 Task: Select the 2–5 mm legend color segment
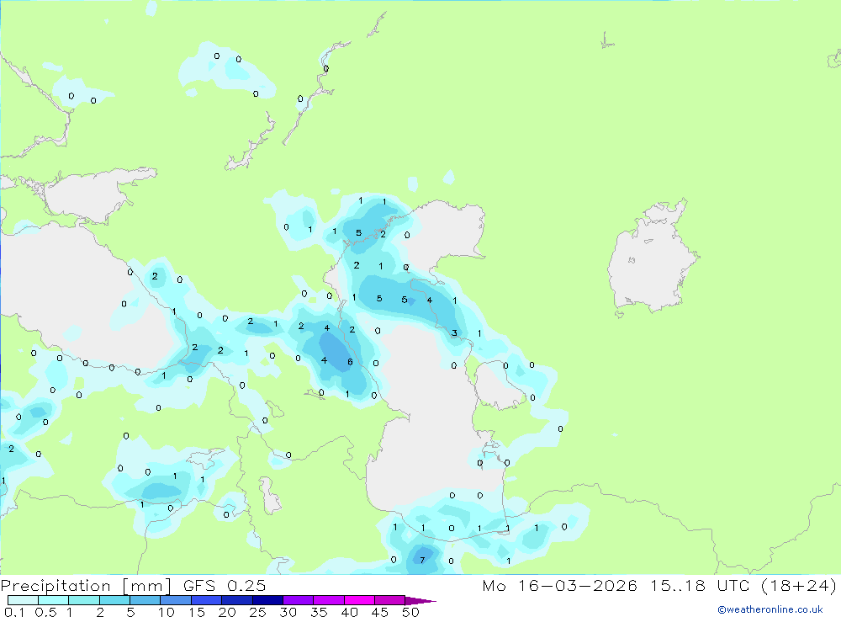point(114,600)
